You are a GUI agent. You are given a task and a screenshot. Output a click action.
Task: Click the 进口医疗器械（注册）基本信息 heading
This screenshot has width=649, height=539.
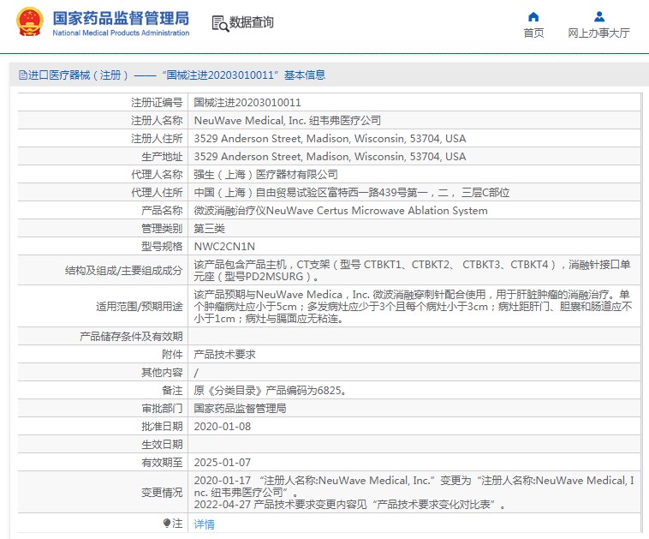coord(172,75)
